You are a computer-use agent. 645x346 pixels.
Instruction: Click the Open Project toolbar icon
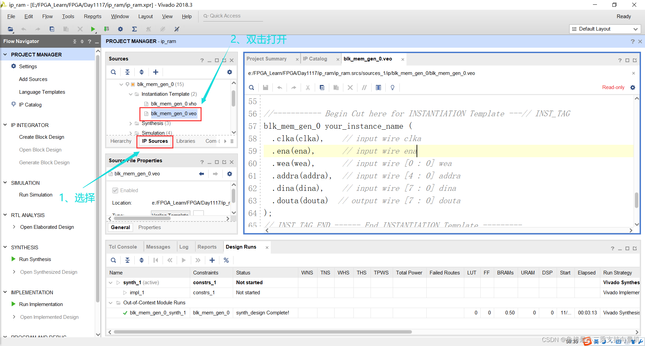pyautogui.click(x=10, y=29)
